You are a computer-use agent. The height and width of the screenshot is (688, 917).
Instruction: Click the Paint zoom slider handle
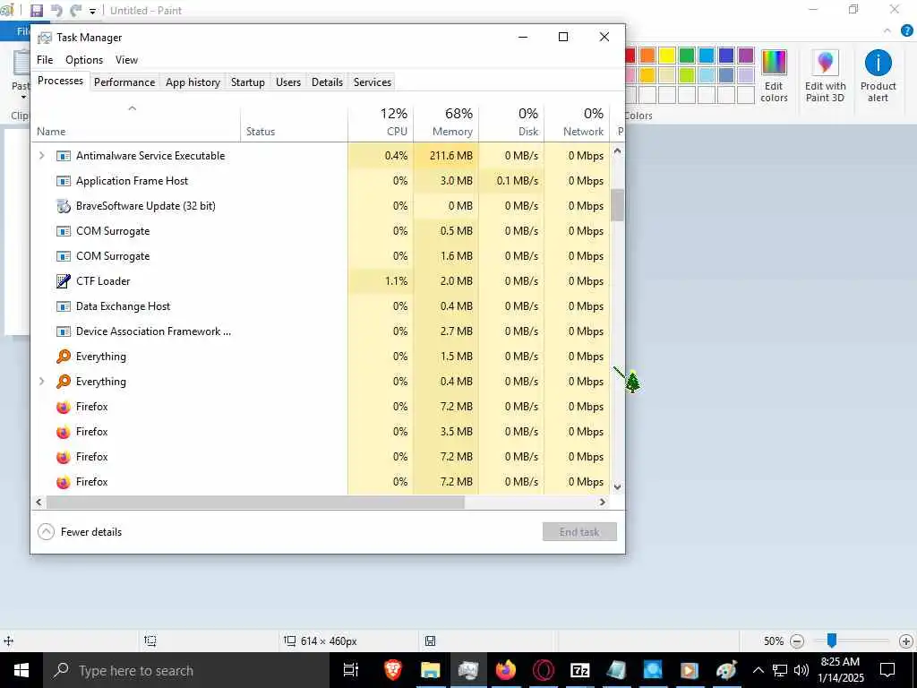click(832, 641)
